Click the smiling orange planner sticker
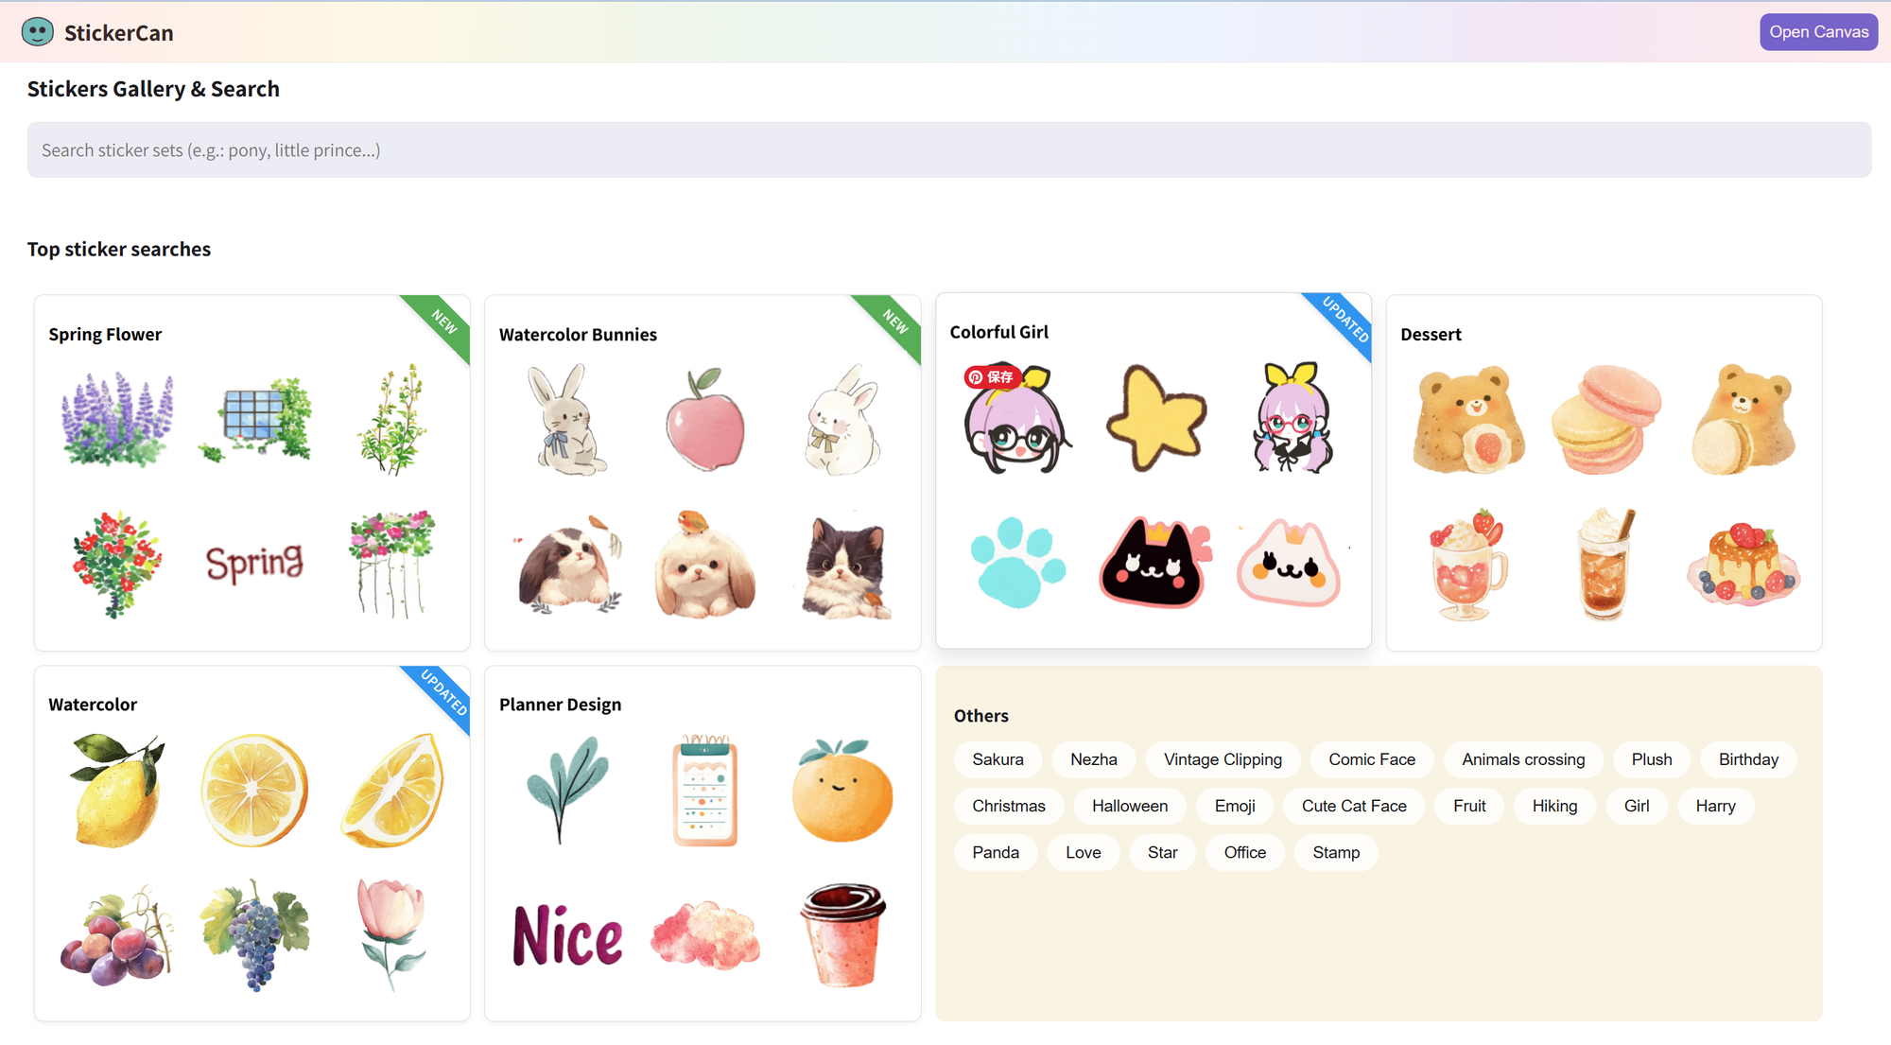Screen dimensions: 1891x1045 coord(841,791)
